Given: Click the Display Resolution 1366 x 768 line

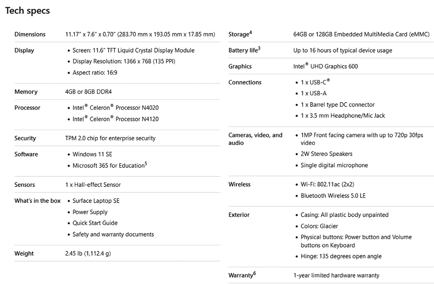Looking at the screenshot, I should coord(124,61).
